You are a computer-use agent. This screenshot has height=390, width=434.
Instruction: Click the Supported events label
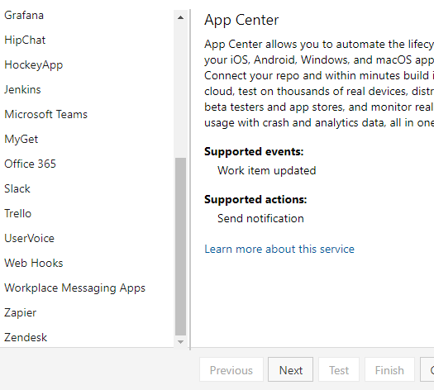254,151
